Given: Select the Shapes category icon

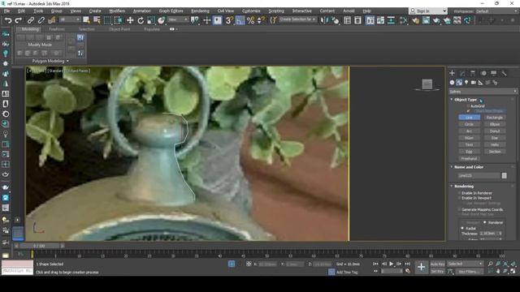Looking at the screenshot, I should [x=459, y=83].
